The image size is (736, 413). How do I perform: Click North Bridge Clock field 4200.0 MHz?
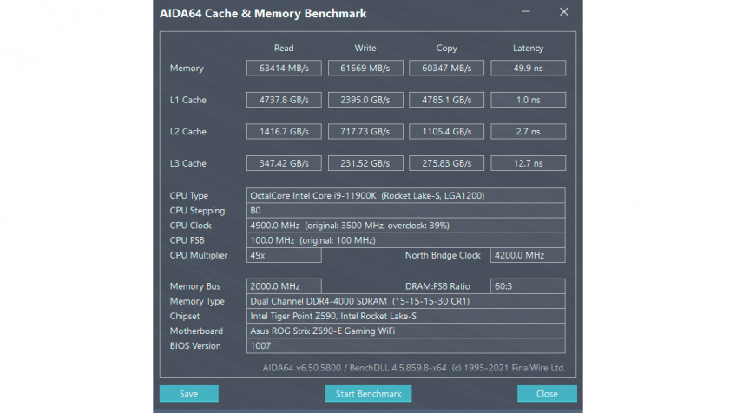[x=528, y=255]
